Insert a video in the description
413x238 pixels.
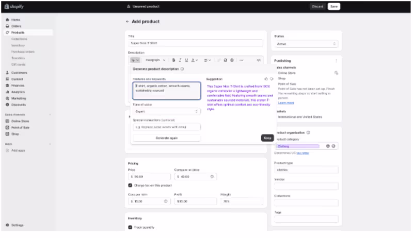[x=232, y=60]
